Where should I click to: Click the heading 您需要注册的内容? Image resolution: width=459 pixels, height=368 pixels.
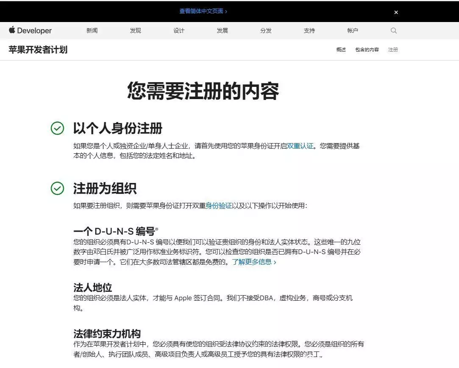pos(203,91)
